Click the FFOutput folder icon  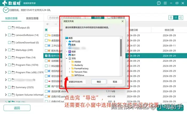(13, 28)
